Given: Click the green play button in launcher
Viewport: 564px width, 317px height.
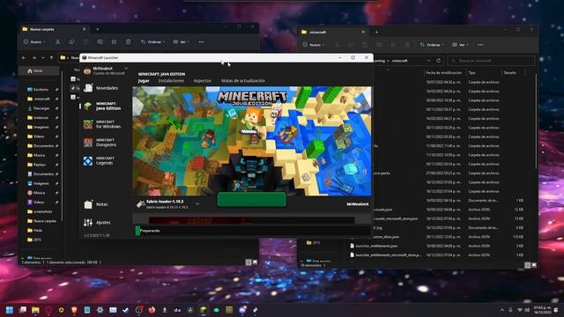Looking at the screenshot, I should tap(252, 200).
